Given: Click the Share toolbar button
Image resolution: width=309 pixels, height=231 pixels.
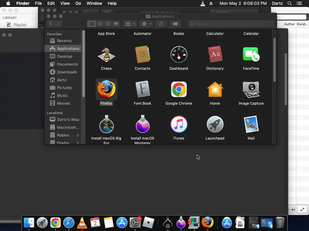Looking at the screenshot, I should click(161, 24).
